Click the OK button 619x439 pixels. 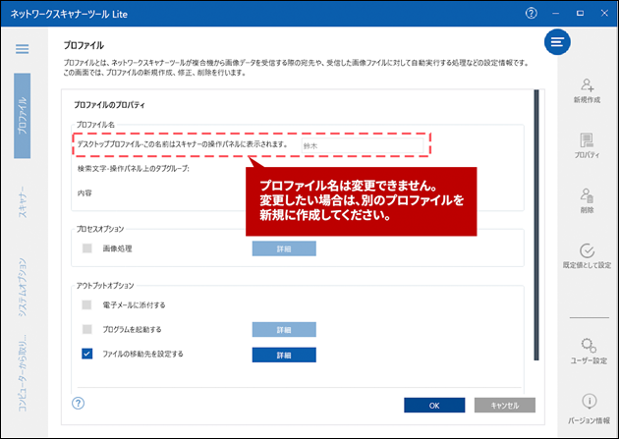point(433,405)
